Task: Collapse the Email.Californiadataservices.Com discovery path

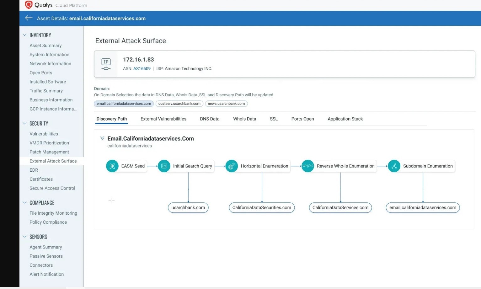Action: (x=102, y=138)
